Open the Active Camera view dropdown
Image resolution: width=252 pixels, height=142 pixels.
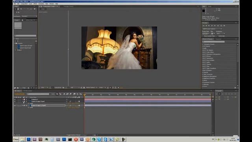click(92, 88)
